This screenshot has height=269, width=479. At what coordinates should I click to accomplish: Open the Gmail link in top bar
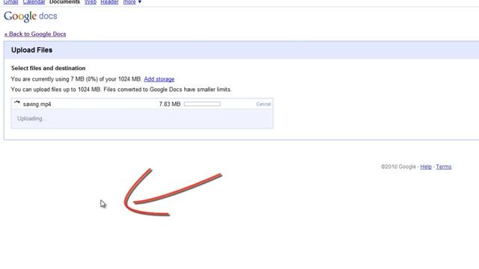click(x=10, y=1)
